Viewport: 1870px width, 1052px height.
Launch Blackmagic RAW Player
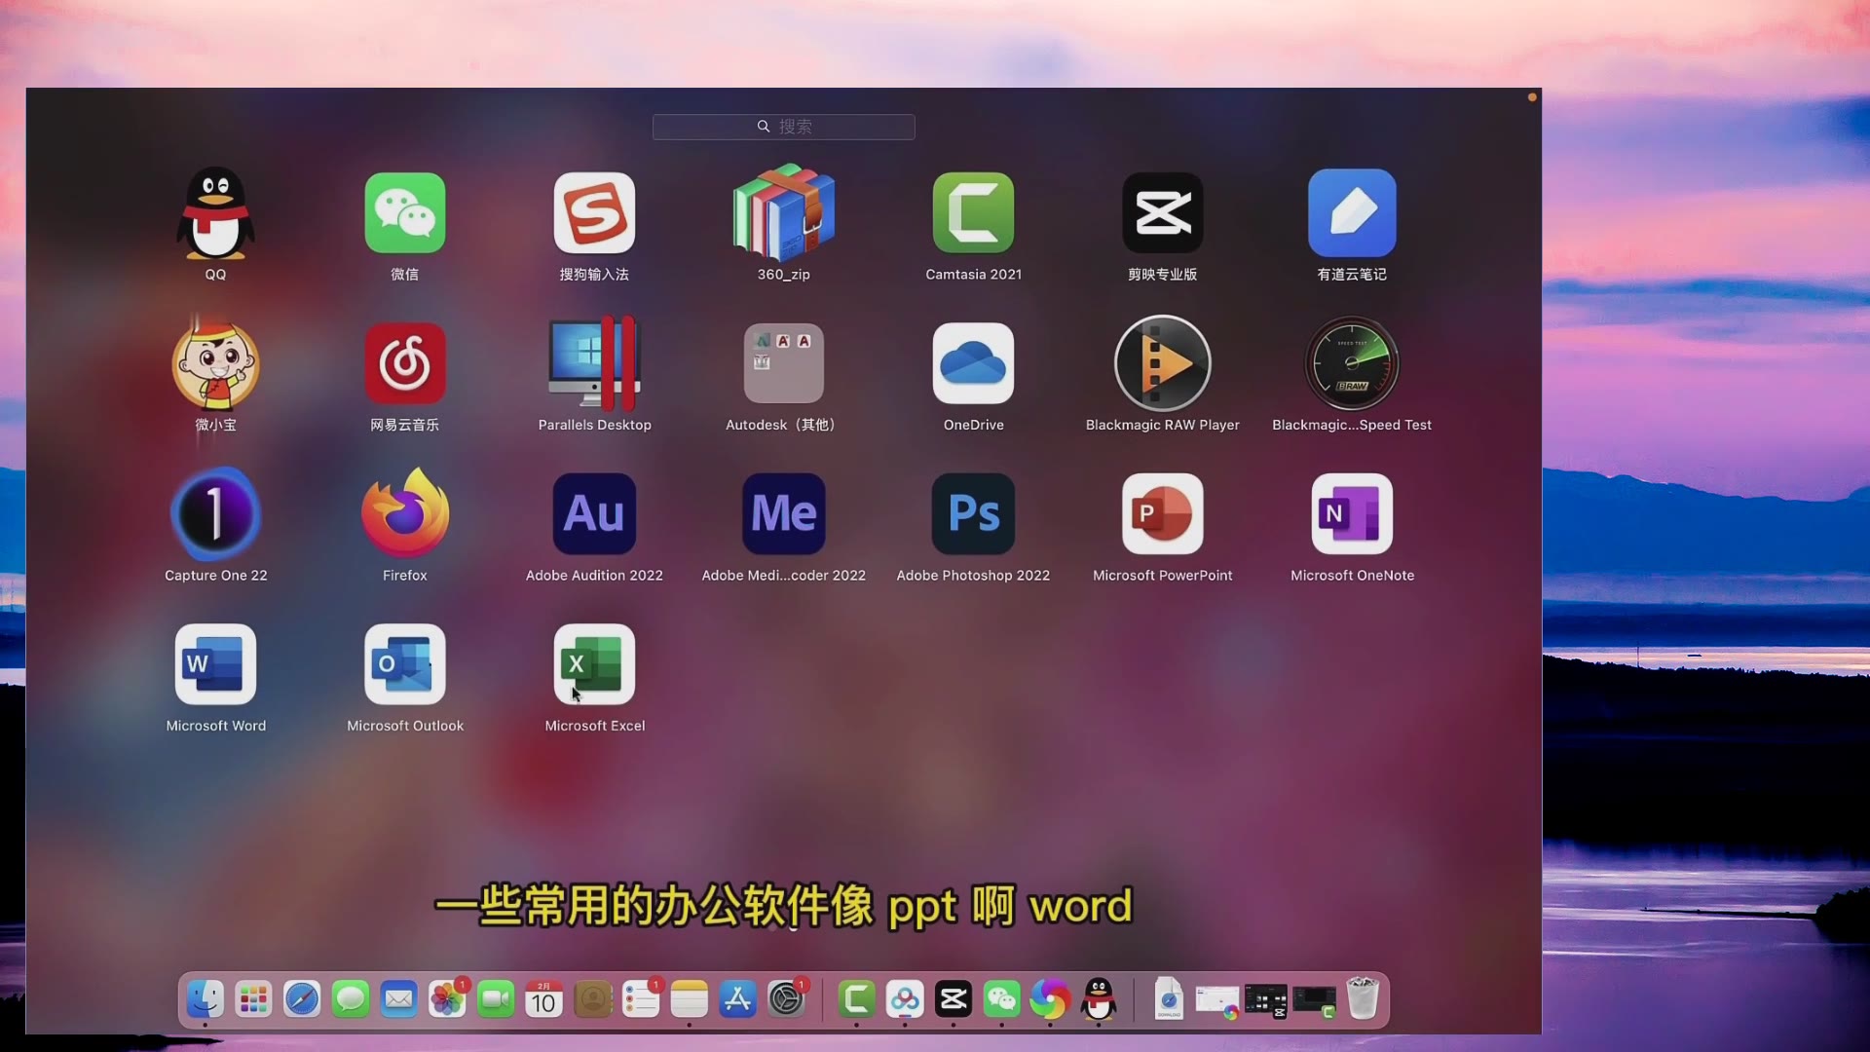point(1162,362)
